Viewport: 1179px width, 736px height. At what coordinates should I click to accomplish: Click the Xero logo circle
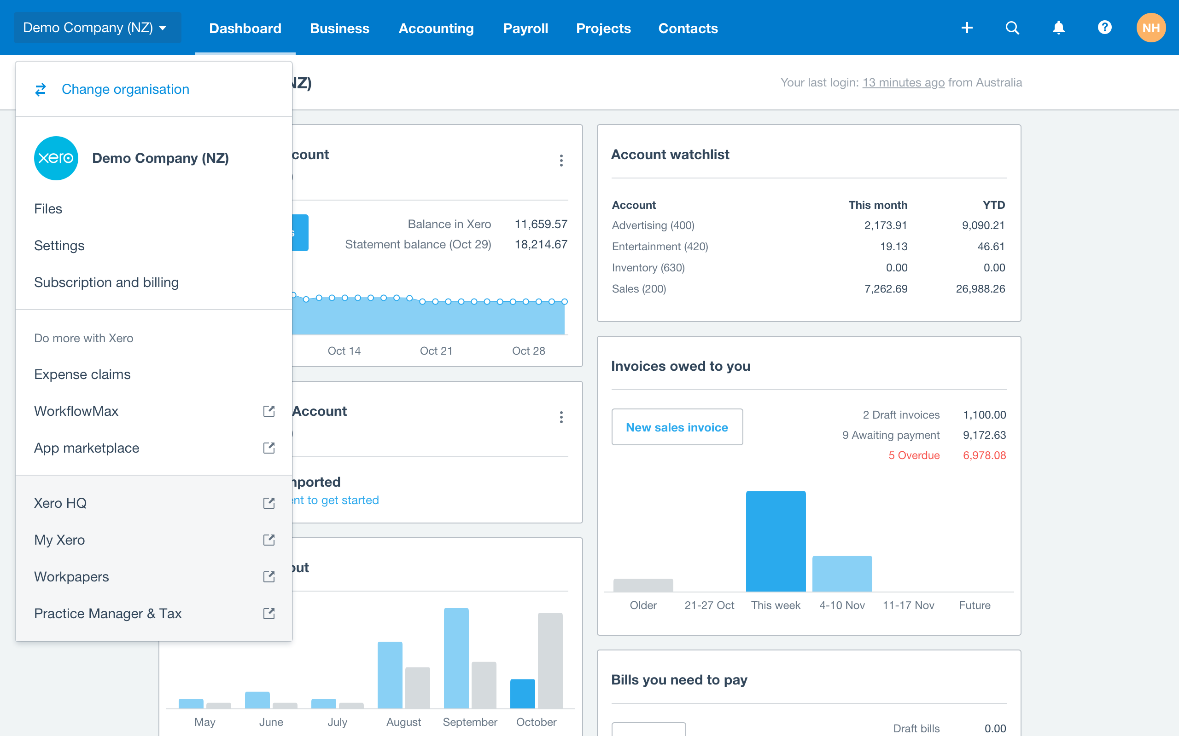point(56,158)
